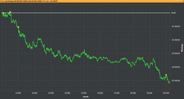
Task: Click the 100 000 hands axis label
Action: (166, 93)
